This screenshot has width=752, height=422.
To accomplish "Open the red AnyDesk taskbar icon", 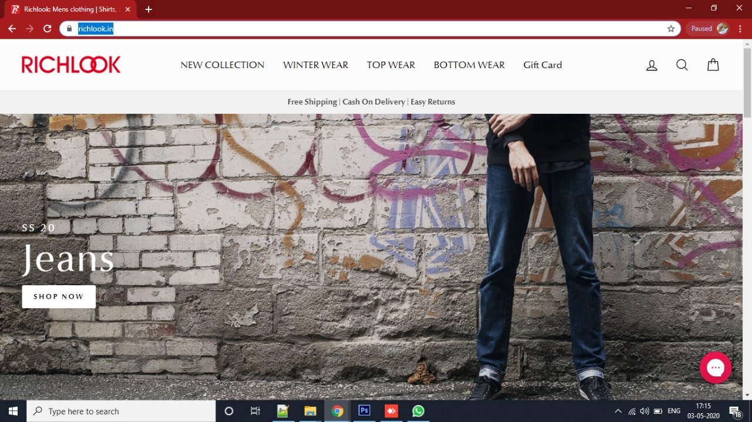I will tap(391, 411).
